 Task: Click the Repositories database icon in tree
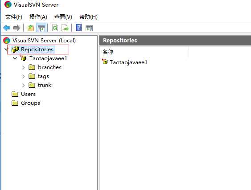pos(15,50)
